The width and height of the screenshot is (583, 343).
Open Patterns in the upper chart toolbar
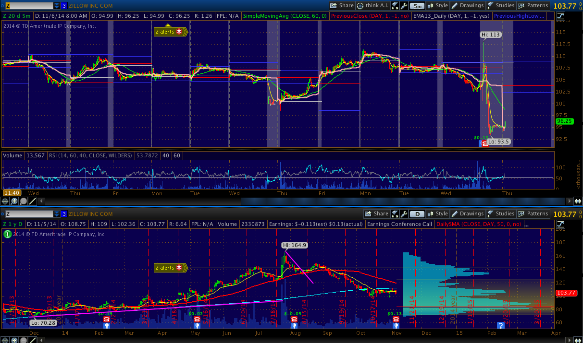[533, 6]
